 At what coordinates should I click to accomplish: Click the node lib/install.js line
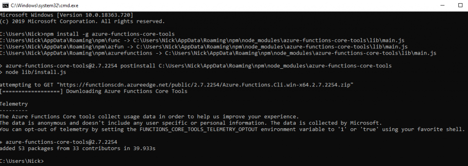(x=33, y=72)
